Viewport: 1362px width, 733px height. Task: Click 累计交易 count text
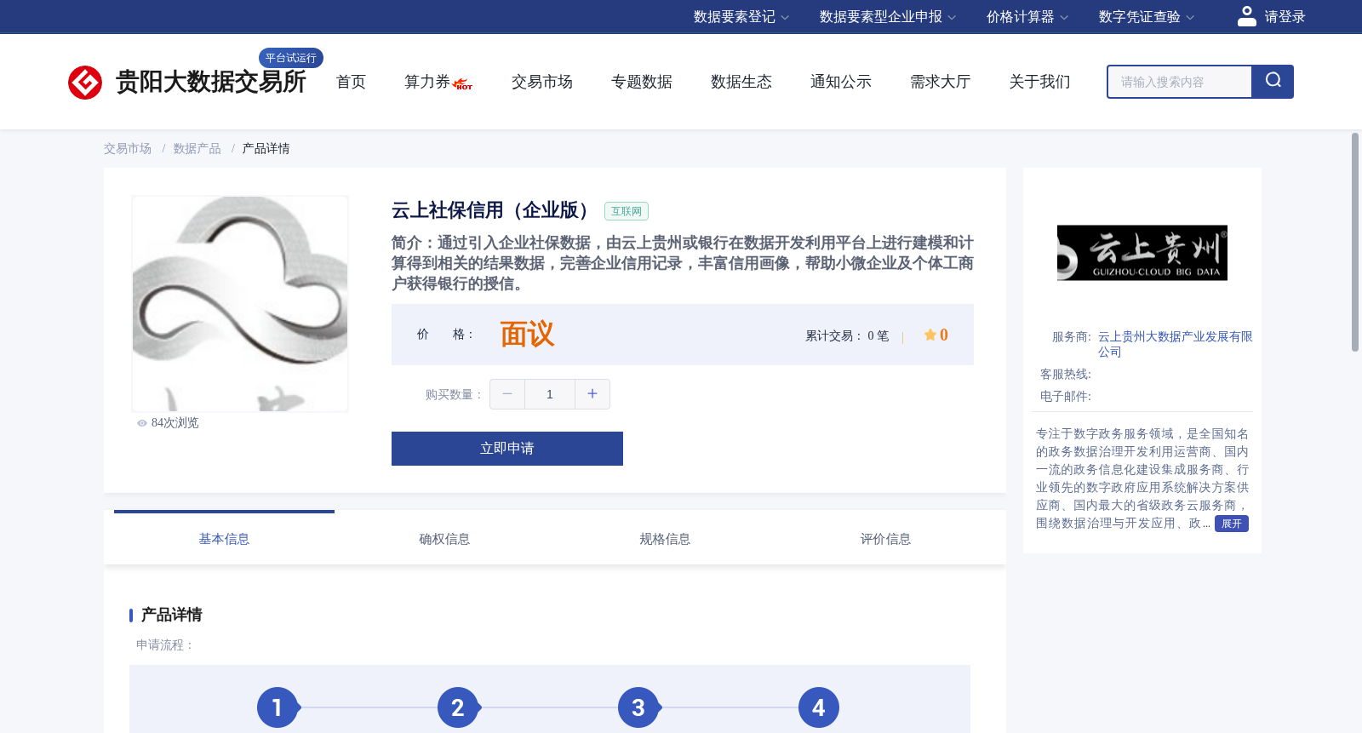click(x=847, y=336)
